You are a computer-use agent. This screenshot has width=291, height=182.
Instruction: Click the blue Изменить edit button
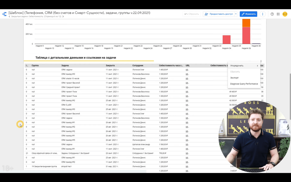[248, 14]
